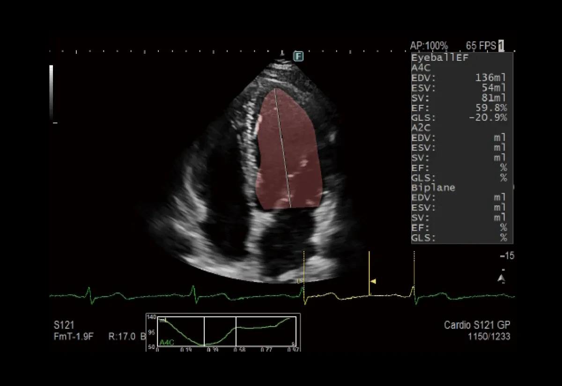Click the A4C GLS value -20.9%
Screen dimensions: 562x386
488,117
